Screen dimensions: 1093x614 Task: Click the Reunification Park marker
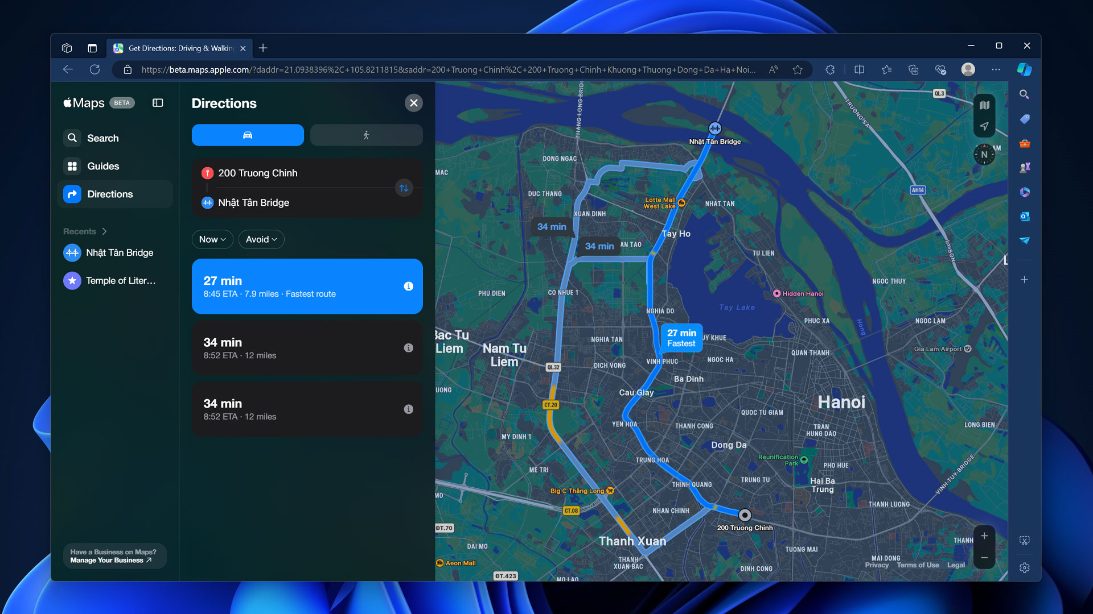[804, 459]
